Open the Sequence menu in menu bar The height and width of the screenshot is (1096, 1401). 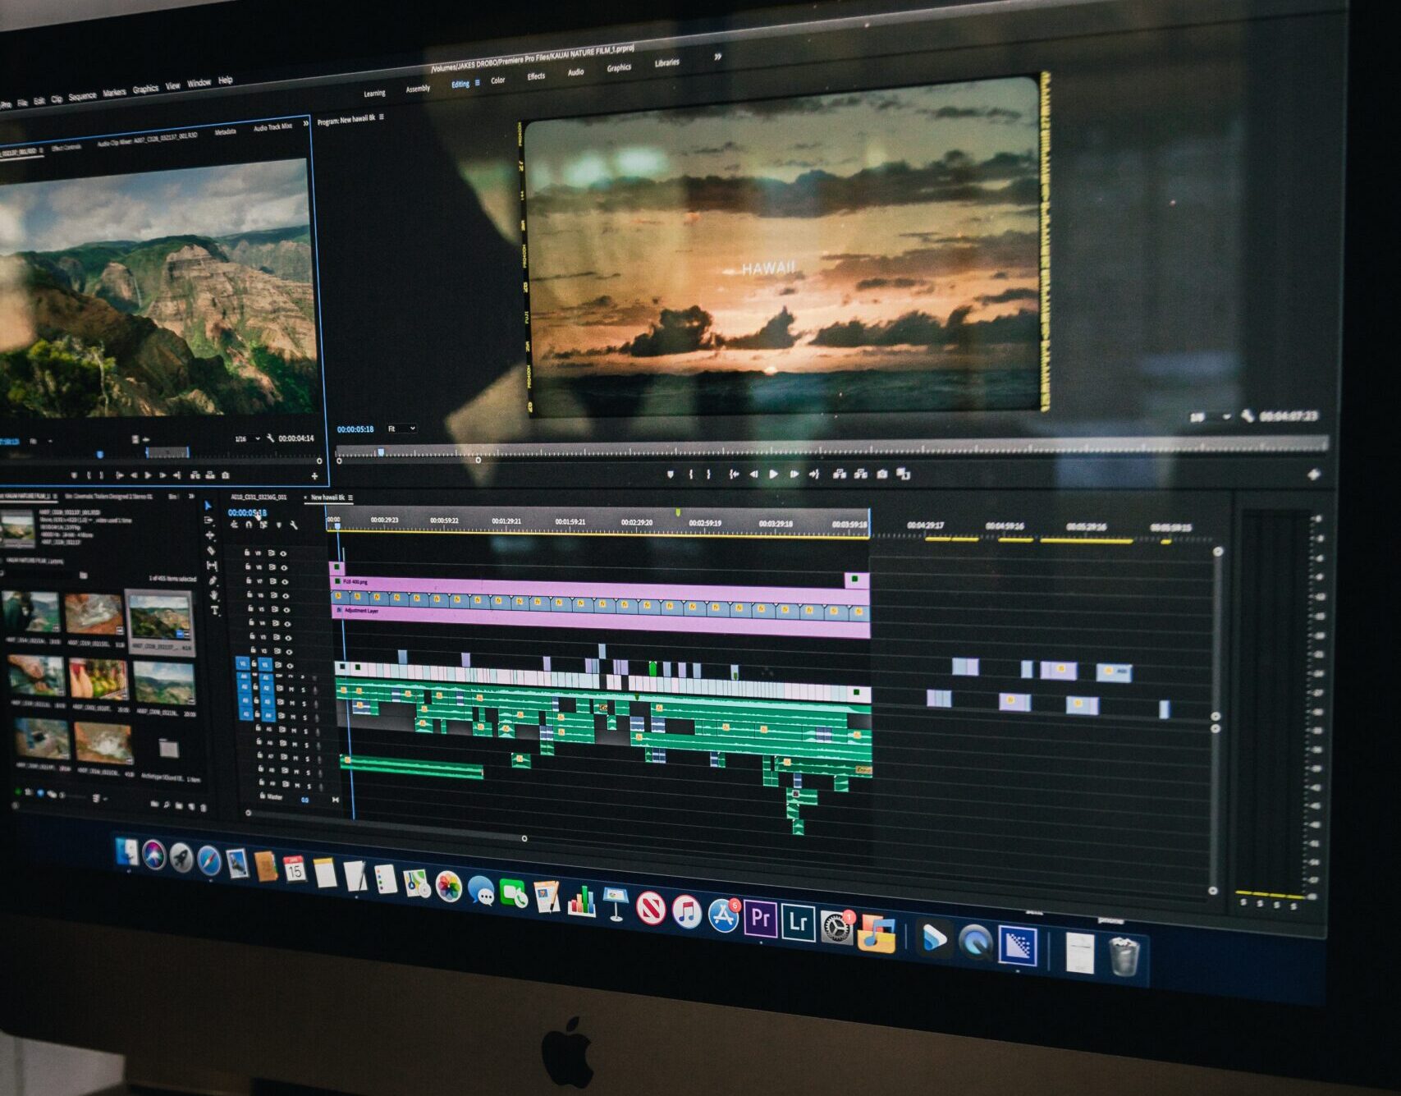82,97
